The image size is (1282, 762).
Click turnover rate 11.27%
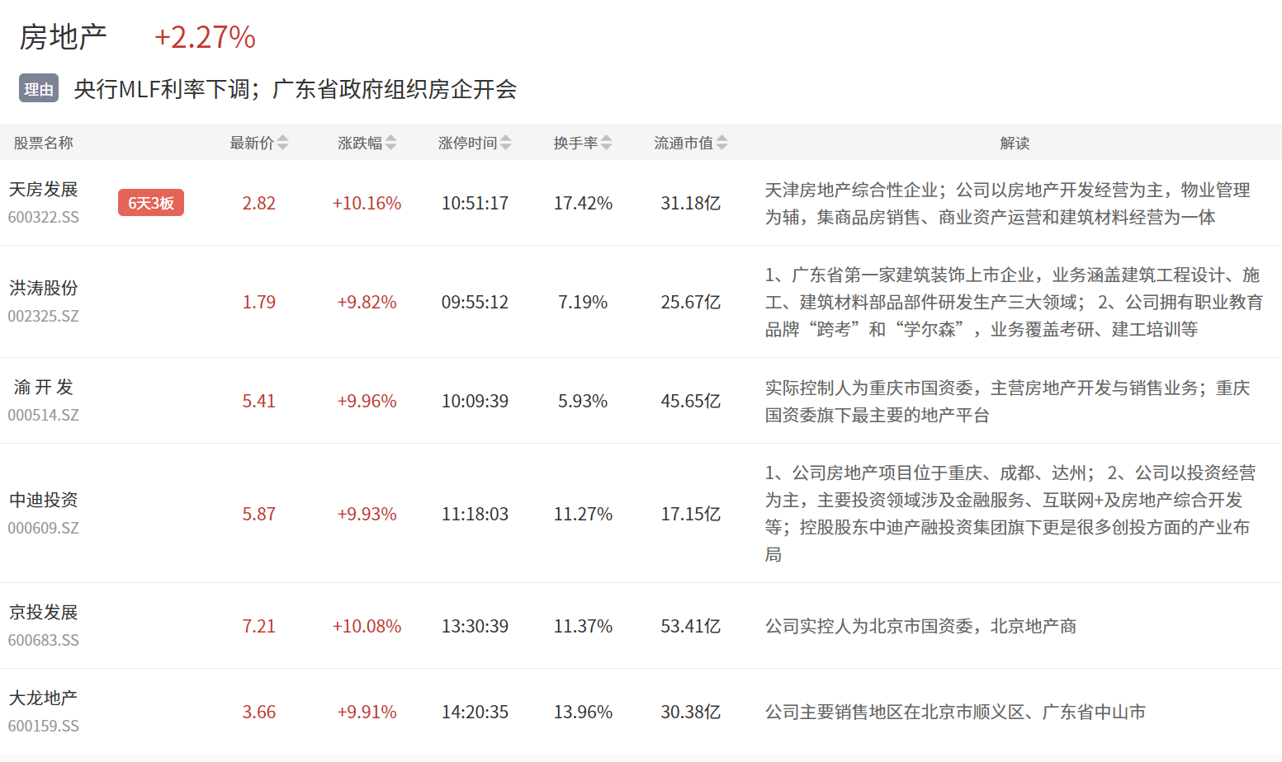point(583,514)
